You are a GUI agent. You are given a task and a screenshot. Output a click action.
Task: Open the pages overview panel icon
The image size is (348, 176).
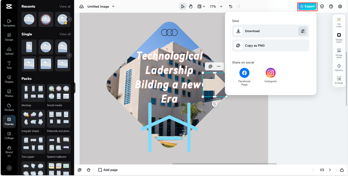342,170
